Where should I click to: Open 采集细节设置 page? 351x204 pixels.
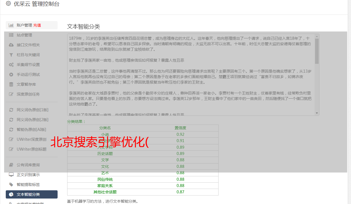click(32, 65)
